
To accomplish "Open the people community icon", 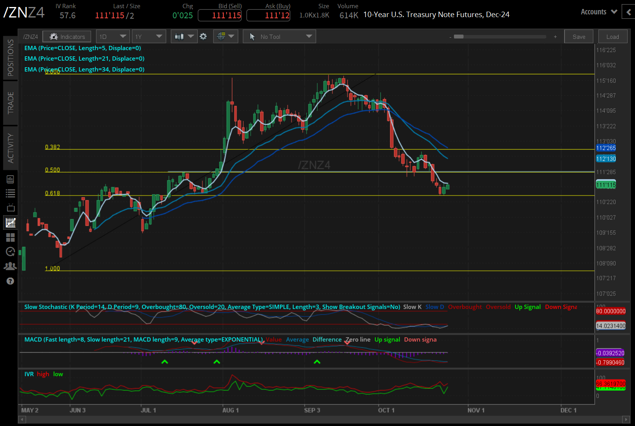I will point(11,266).
